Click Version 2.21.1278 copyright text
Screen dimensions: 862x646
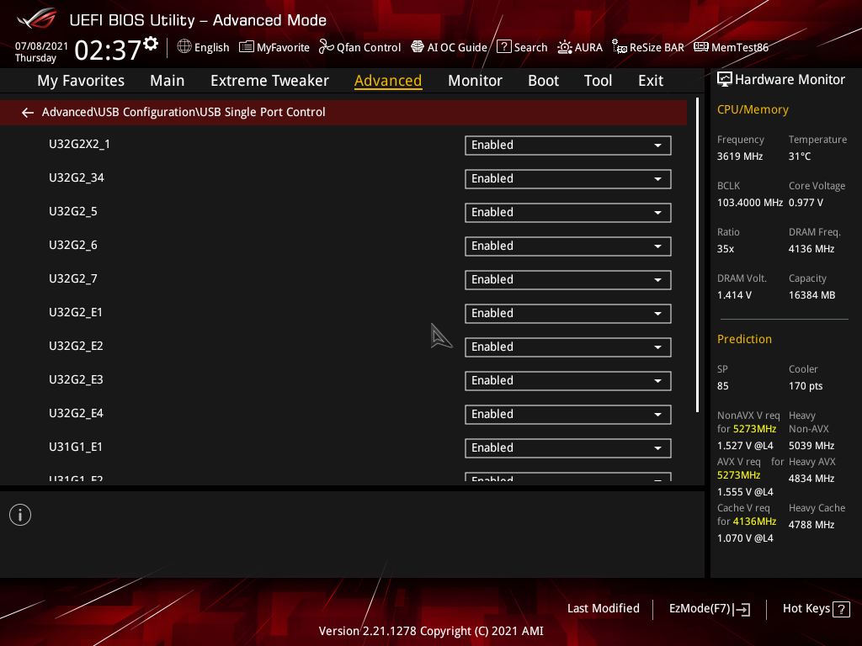pyautogui.click(x=431, y=631)
